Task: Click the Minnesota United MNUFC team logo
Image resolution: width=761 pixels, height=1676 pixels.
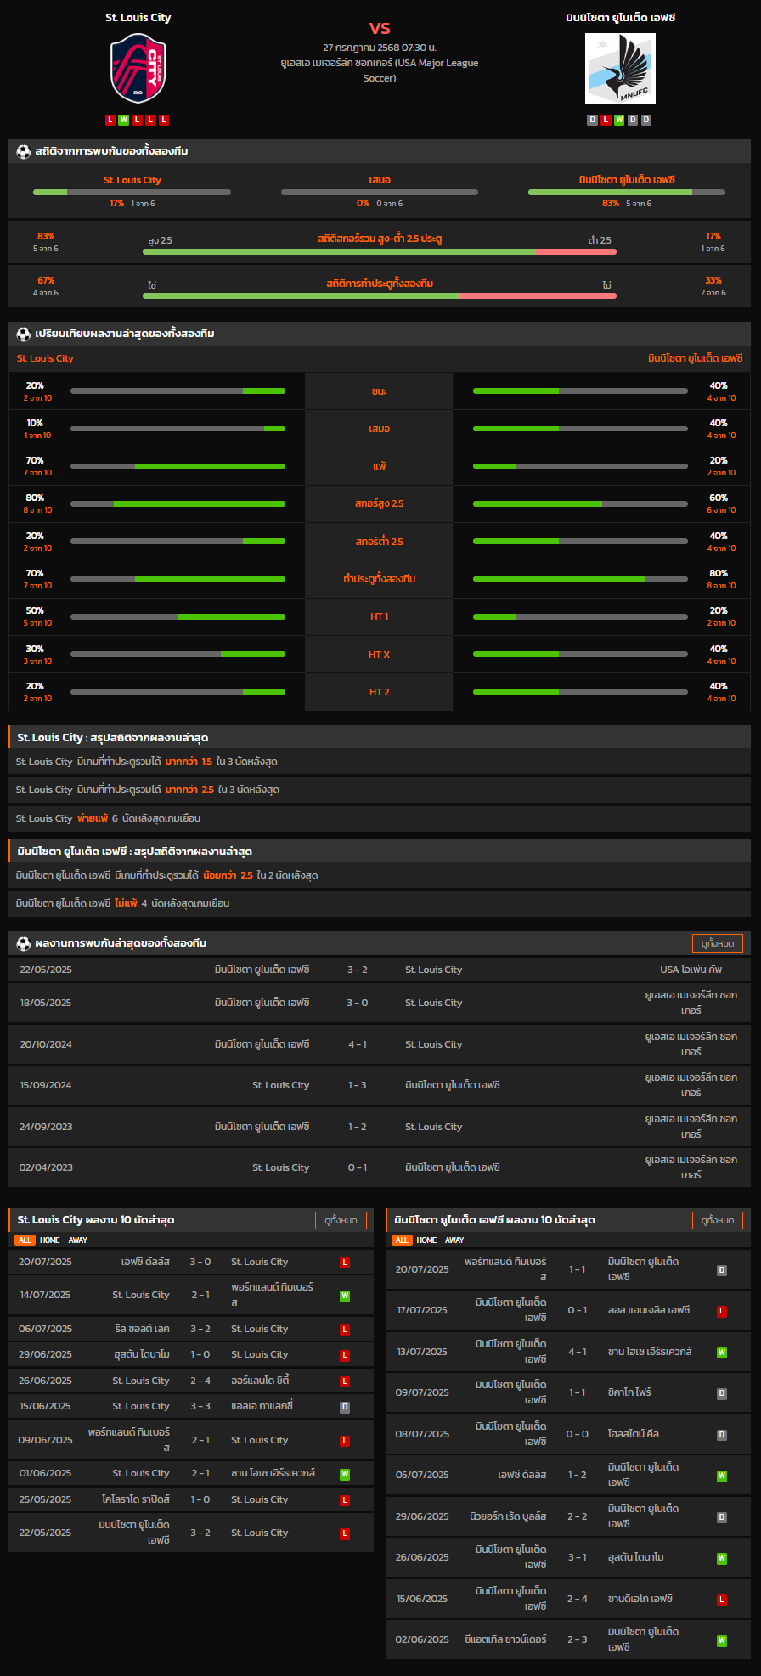Action: 620,68
